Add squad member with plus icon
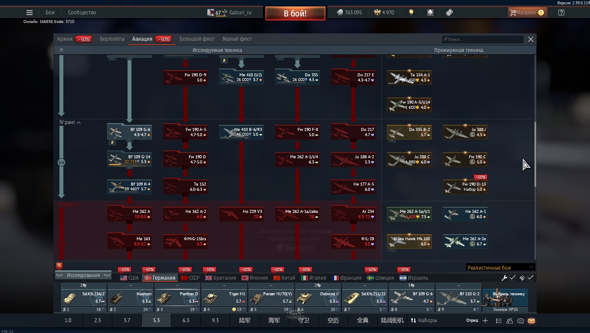Viewport: 590px width, 333px height. pos(485,321)
